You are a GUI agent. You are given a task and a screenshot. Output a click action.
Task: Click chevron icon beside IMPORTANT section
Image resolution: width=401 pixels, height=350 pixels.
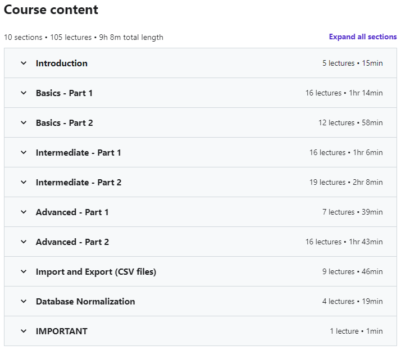tap(24, 331)
